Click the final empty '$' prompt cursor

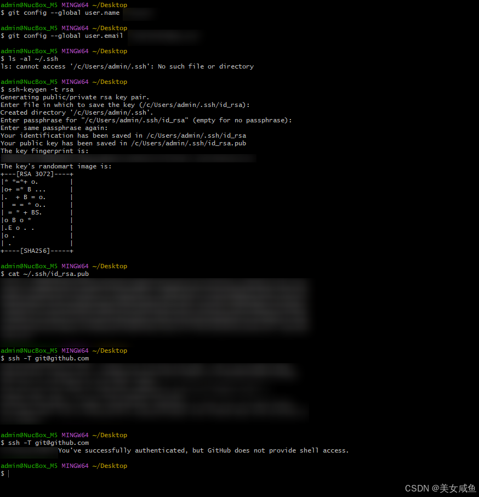click(x=8, y=473)
